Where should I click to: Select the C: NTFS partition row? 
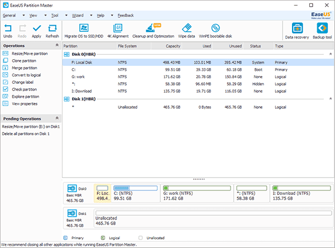[x=198, y=70]
